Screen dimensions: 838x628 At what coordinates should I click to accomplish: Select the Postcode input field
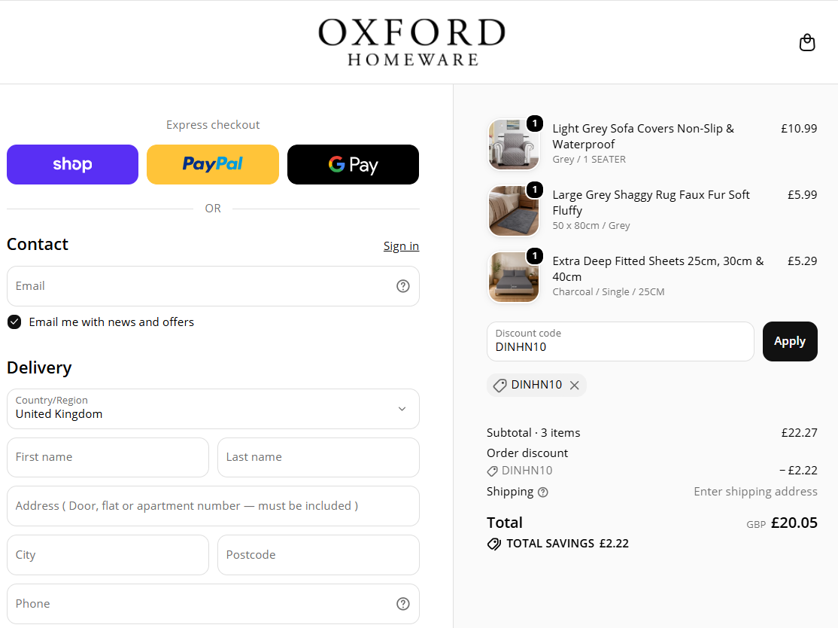(318, 555)
